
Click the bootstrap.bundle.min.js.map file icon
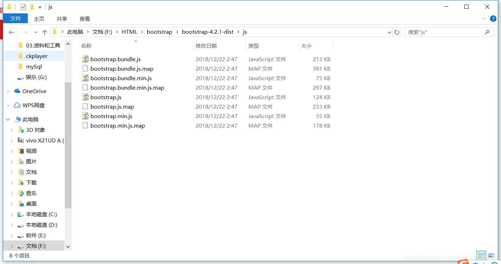coord(85,88)
